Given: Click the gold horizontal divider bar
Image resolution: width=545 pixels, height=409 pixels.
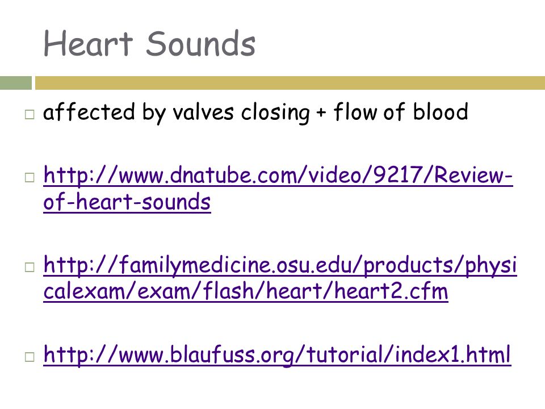Looking at the screenshot, I should coord(290,83).
